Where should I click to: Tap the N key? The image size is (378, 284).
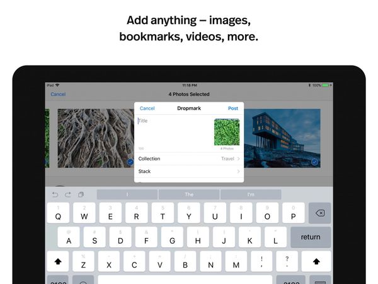210,261
